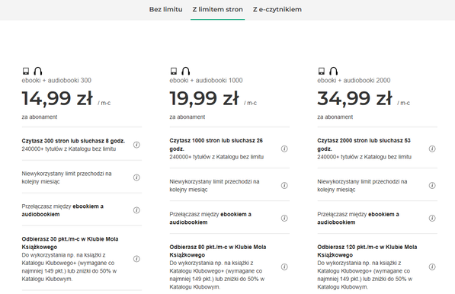Click the e-reader icon above the 1000 plan

(174, 71)
